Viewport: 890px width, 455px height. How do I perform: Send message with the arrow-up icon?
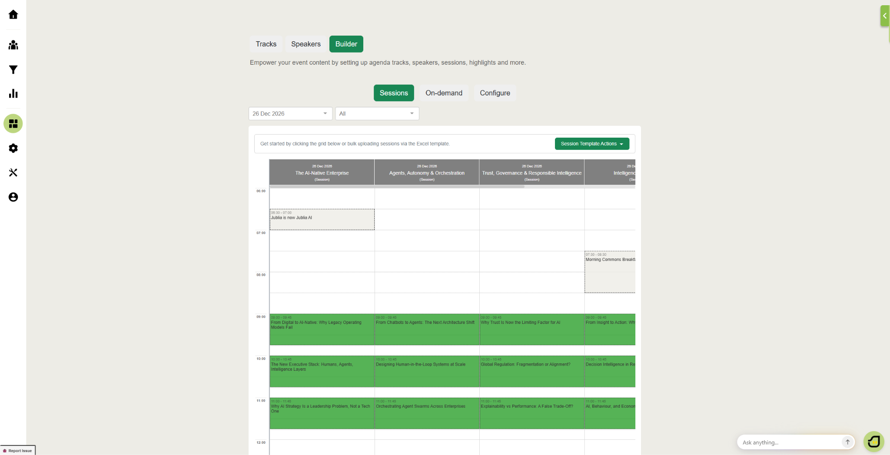847,442
